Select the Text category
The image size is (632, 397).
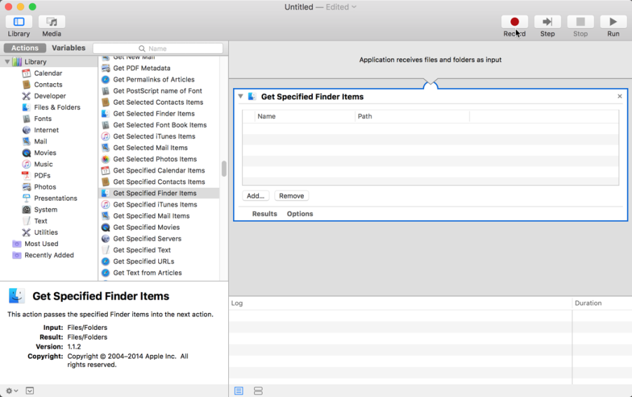41,221
